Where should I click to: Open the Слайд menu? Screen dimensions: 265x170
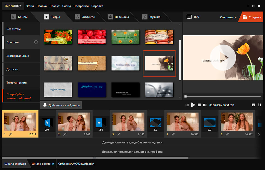click(x=66, y=6)
